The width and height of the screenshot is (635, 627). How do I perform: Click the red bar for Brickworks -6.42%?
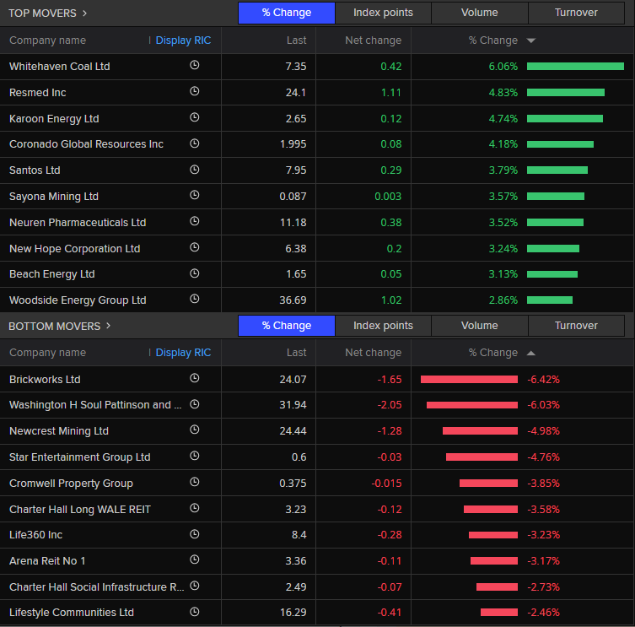pyautogui.click(x=469, y=380)
